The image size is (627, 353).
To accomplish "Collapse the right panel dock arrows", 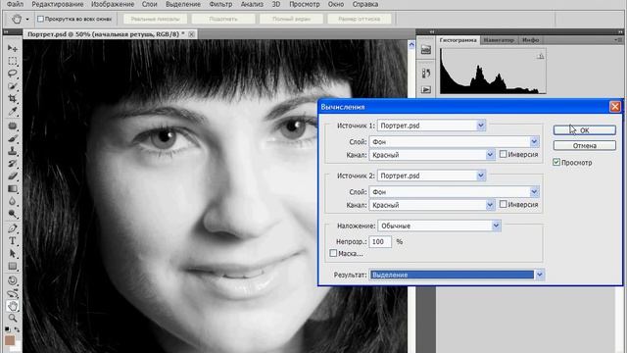I will (x=620, y=31).
